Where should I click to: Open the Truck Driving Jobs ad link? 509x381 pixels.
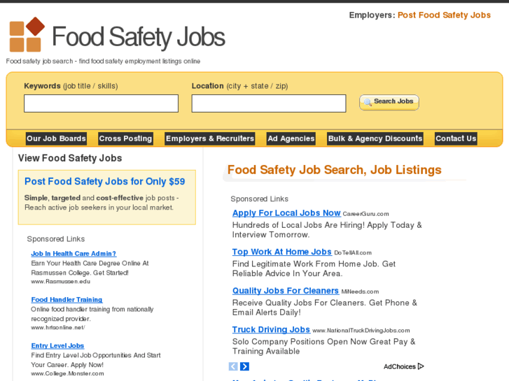tap(271, 329)
